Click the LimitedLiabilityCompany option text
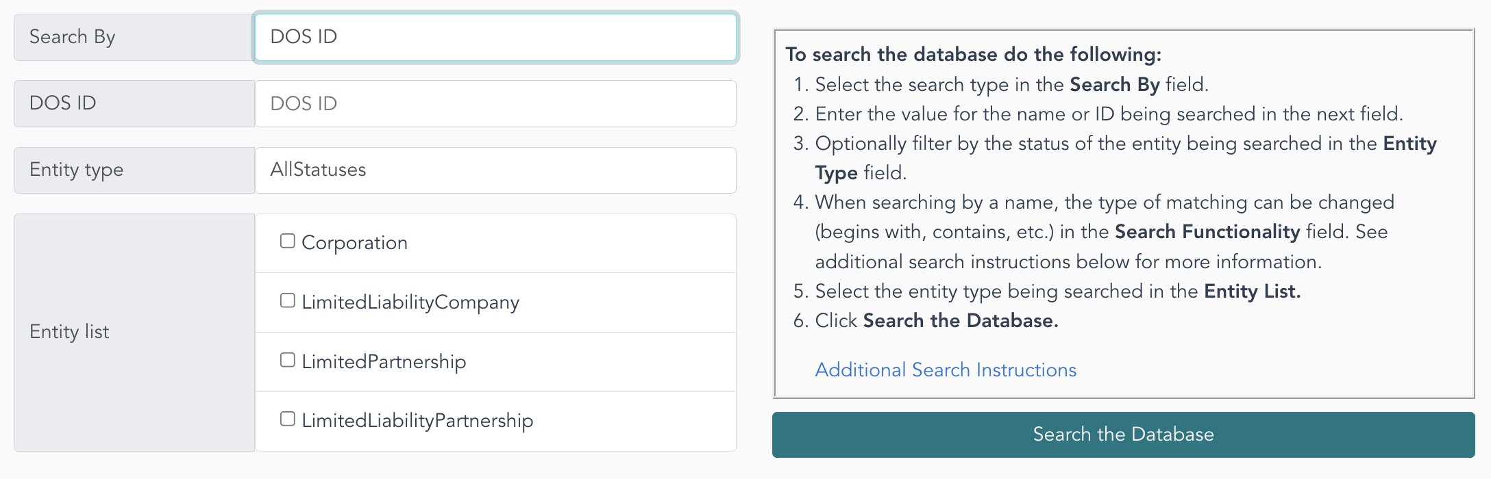This screenshot has height=479, width=1491. tap(410, 302)
